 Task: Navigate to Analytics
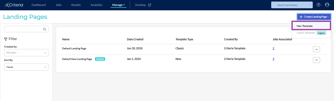tap(96, 5)
